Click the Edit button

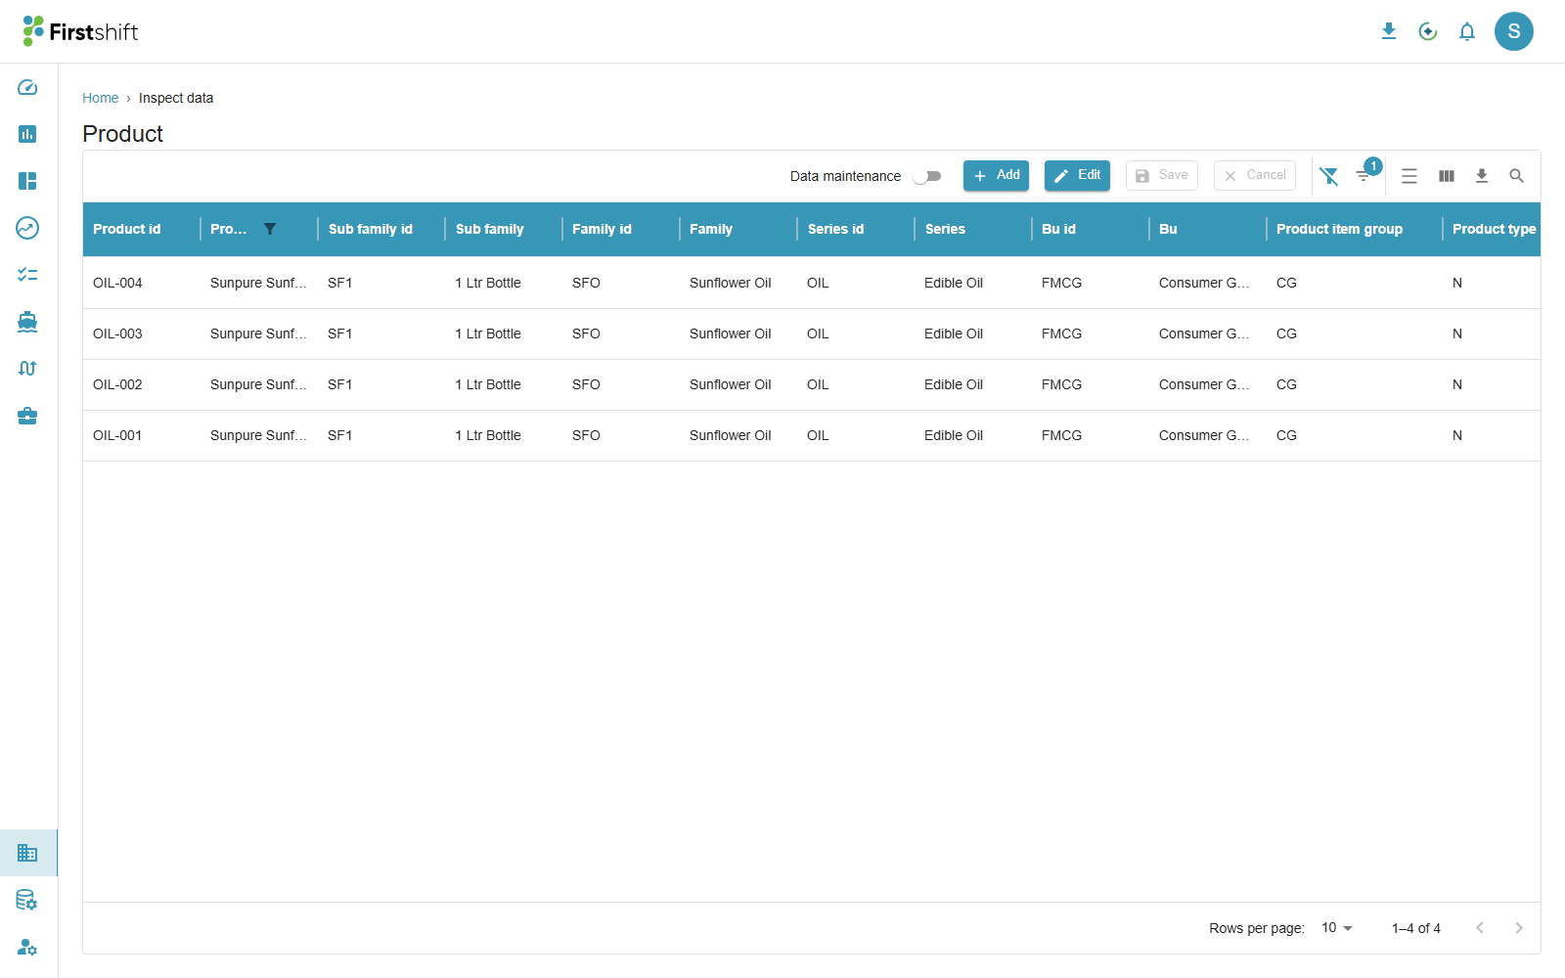click(1077, 176)
